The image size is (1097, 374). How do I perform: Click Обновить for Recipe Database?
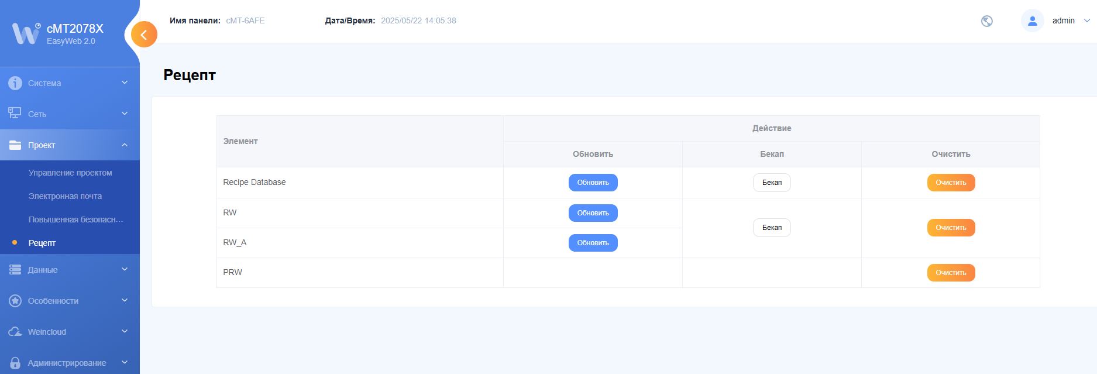point(593,183)
